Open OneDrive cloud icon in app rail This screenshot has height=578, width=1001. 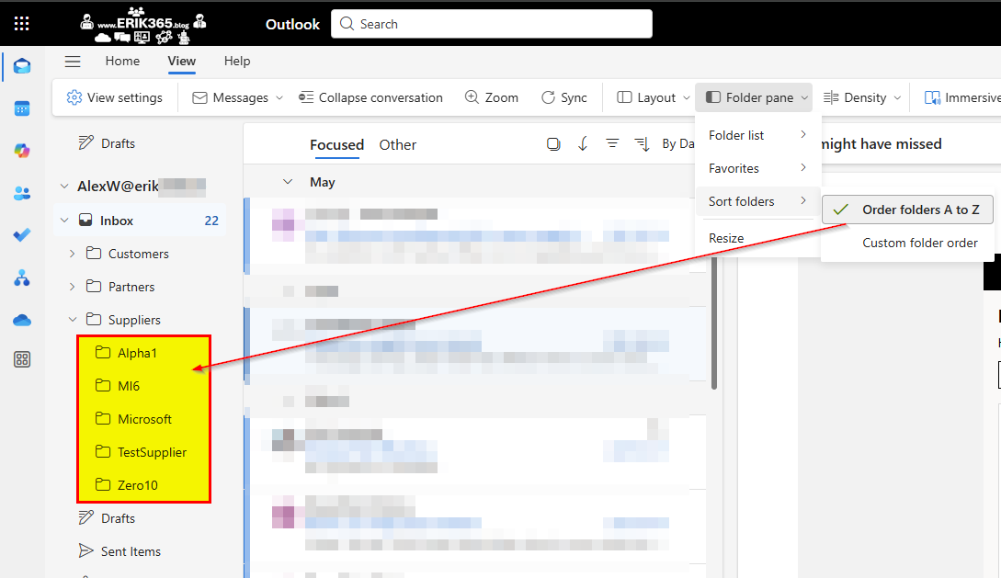pos(22,320)
